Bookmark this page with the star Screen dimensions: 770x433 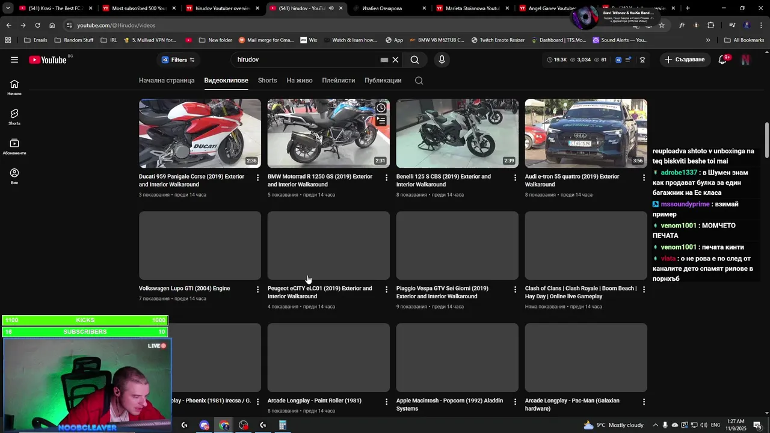pos(662,25)
